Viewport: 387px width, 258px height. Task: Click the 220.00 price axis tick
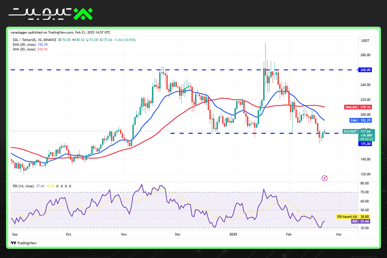[x=365, y=99]
